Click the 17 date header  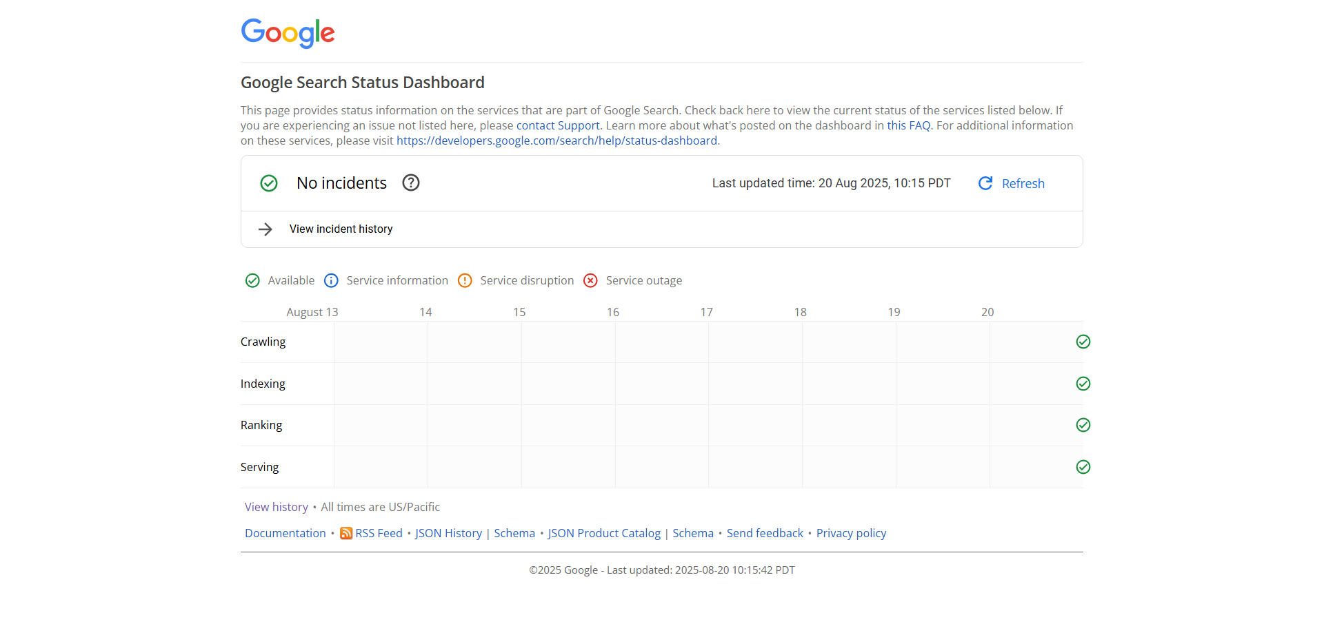[707, 312]
